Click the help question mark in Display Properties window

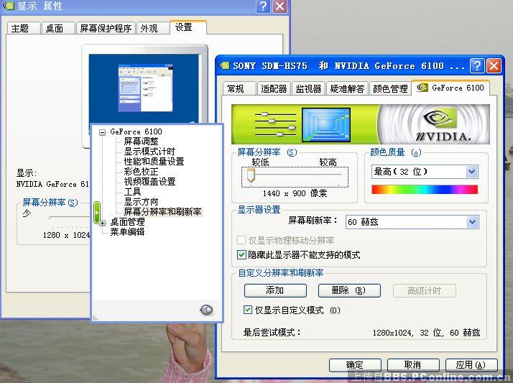(263, 6)
